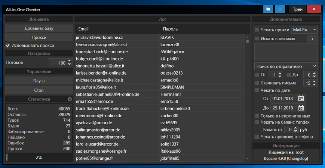Disable the Использовать прокси checkbox

click(8, 46)
